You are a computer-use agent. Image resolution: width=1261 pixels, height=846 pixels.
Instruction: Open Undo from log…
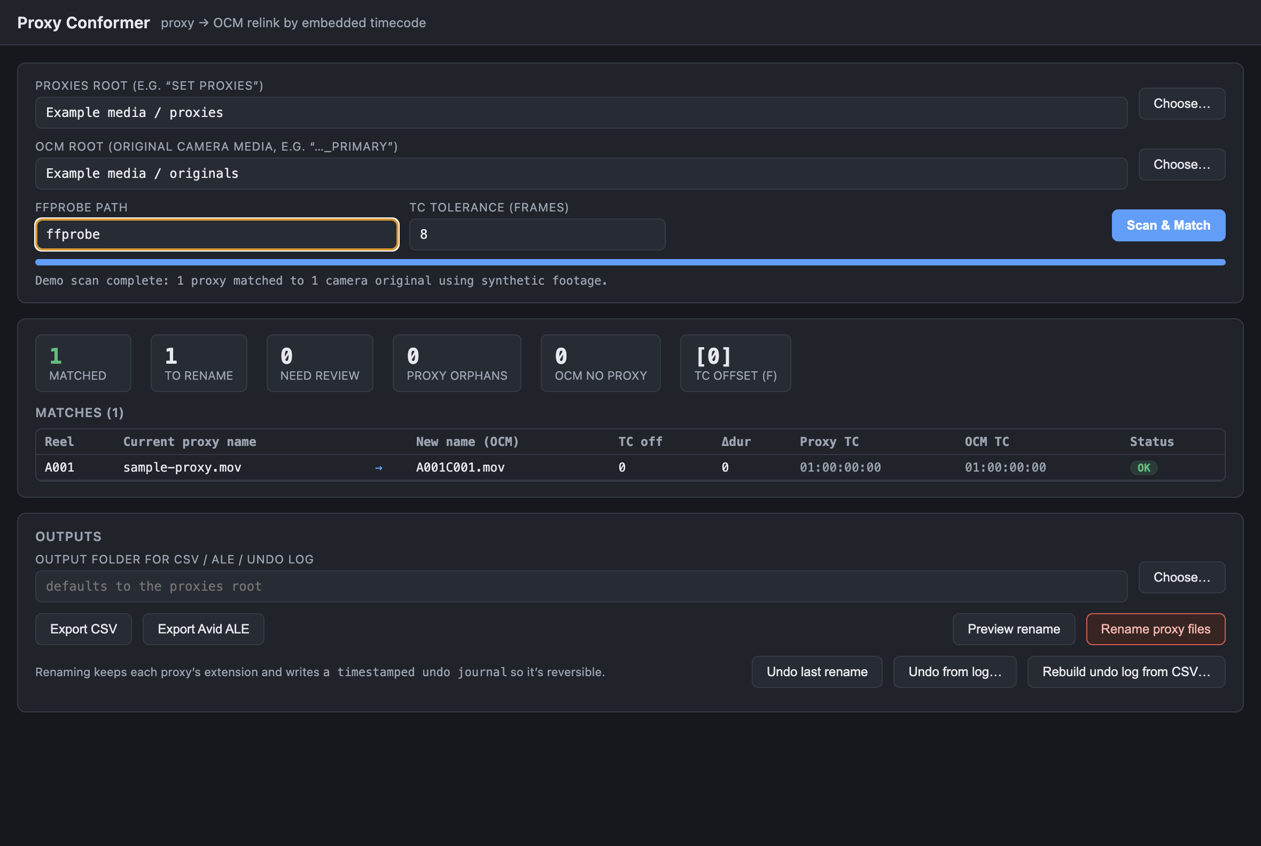point(955,672)
